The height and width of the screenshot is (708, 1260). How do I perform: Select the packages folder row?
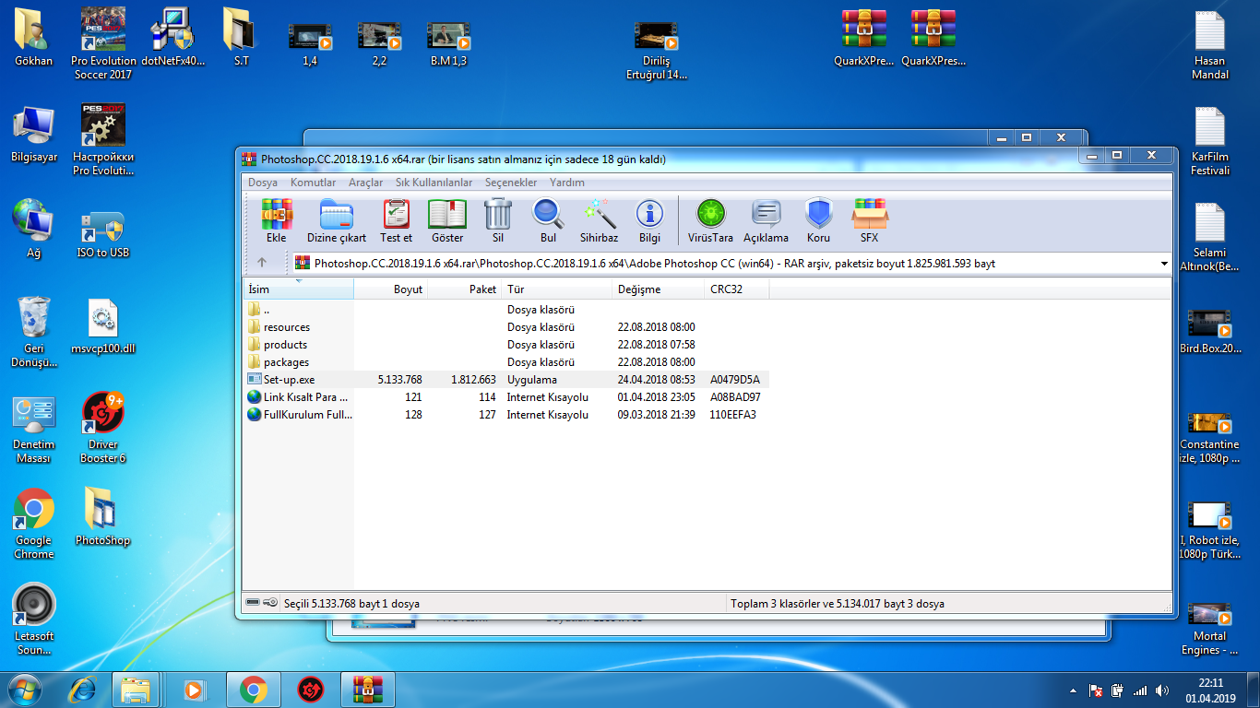pos(506,362)
